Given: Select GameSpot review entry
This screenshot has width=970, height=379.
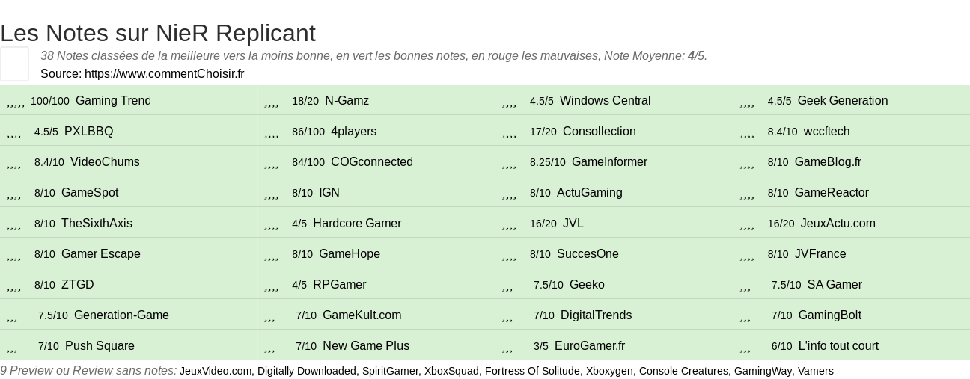Looking at the screenshot, I should click(90, 193).
